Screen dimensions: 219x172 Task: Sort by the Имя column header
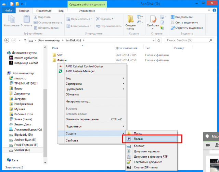(x=55, y=48)
